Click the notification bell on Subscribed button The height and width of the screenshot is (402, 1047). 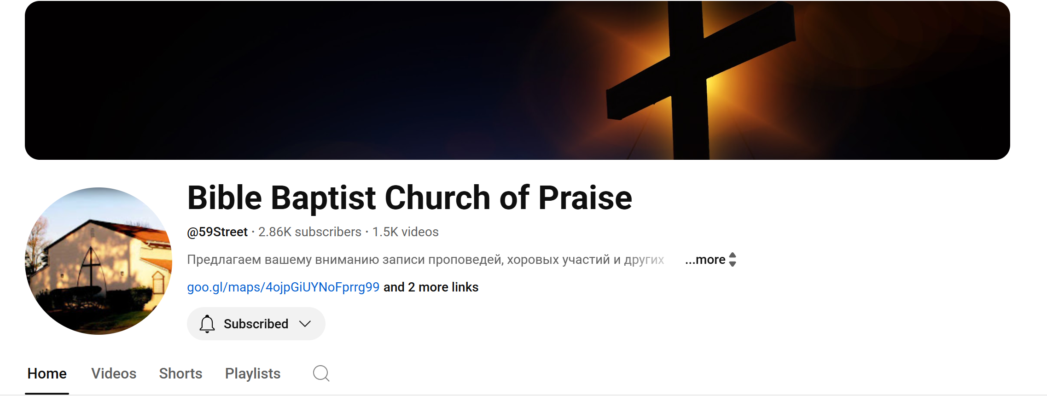(208, 324)
